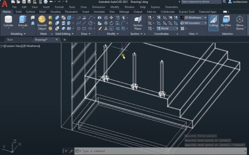
Task: Click the Smooth Object mesh tool
Action: pyautogui.click(x=42, y=23)
